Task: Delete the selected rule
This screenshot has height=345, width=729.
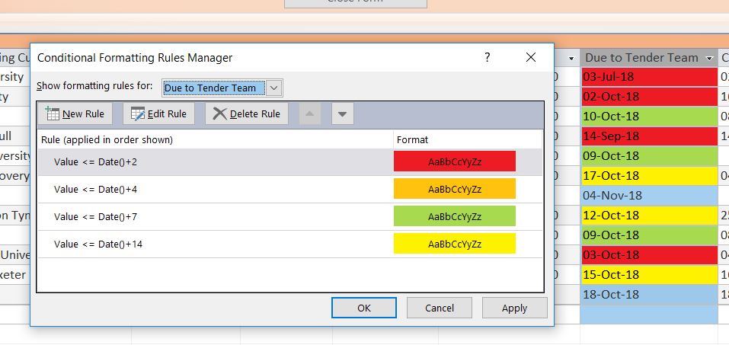Action: 247,114
